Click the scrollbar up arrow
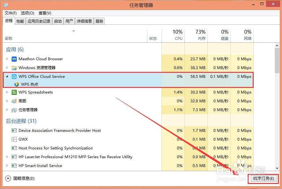This screenshot has height=189, width=282. coord(277,46)
